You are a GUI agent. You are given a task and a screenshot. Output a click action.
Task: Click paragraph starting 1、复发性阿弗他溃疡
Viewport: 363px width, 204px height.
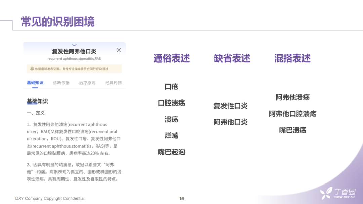click(x=74, y=139)
